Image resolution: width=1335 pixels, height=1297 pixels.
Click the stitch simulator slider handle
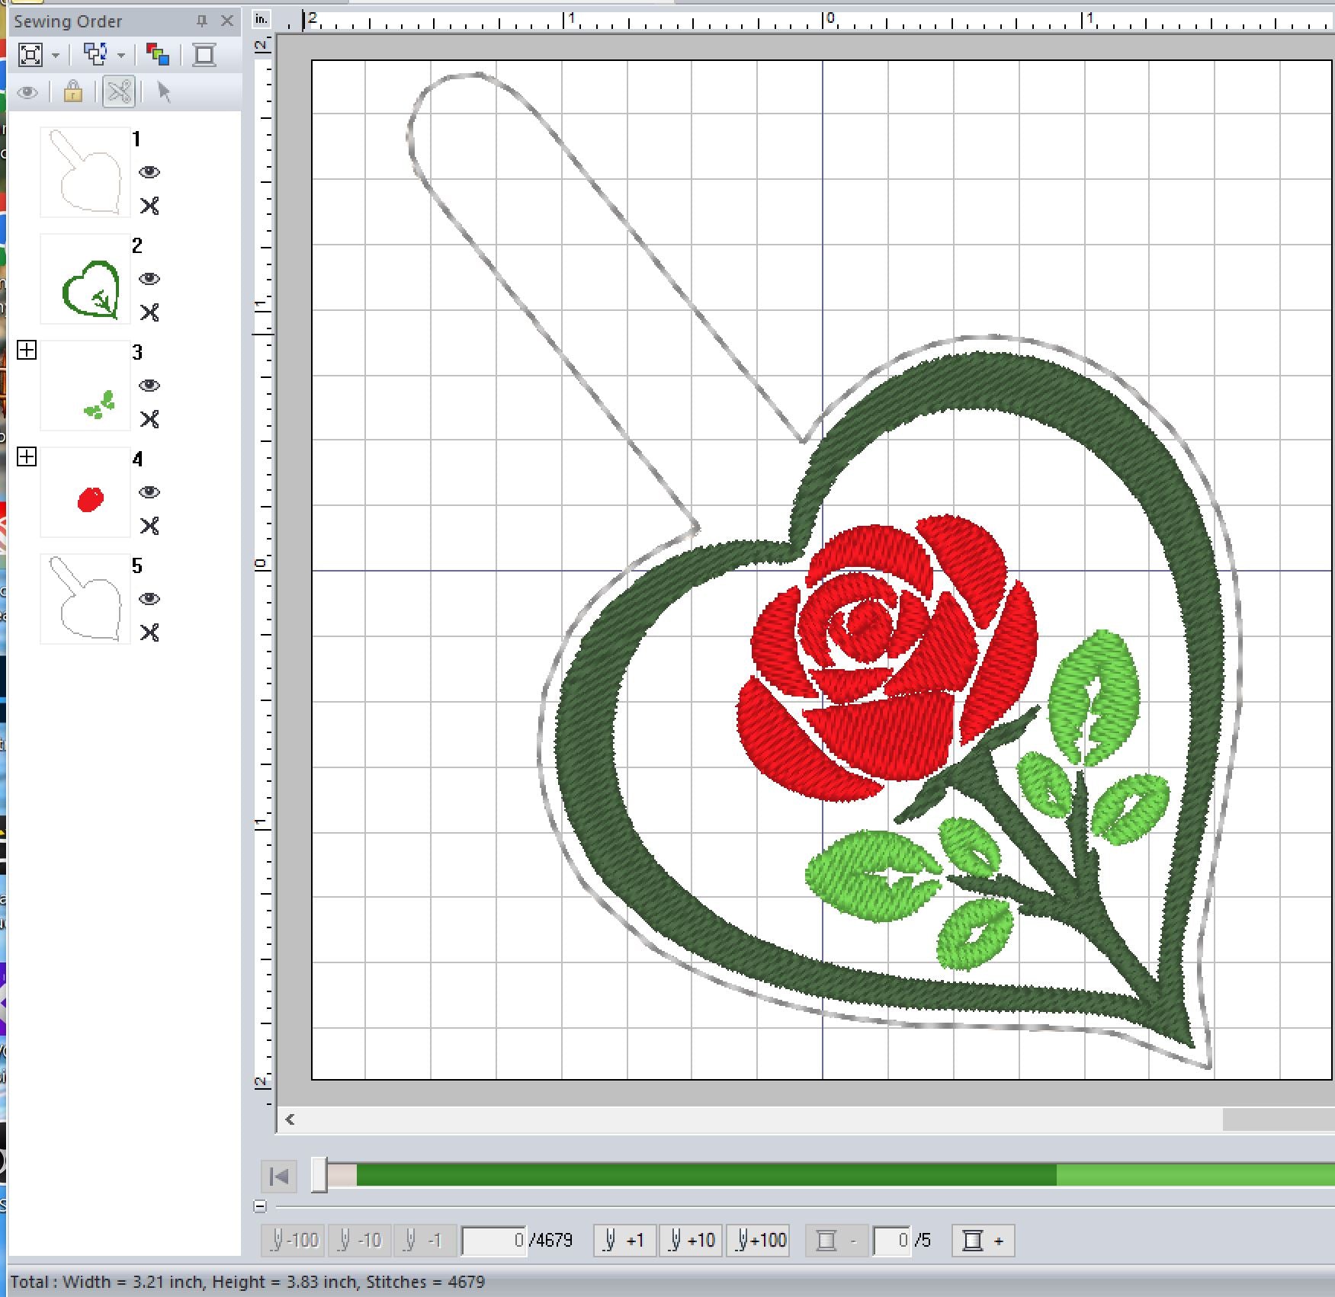319,1174
